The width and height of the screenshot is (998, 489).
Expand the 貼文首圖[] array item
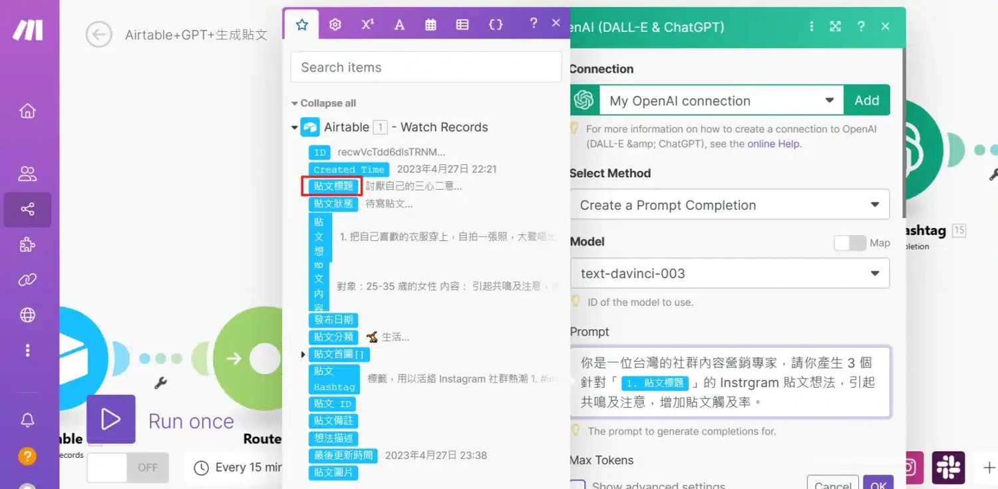point(303,355)
